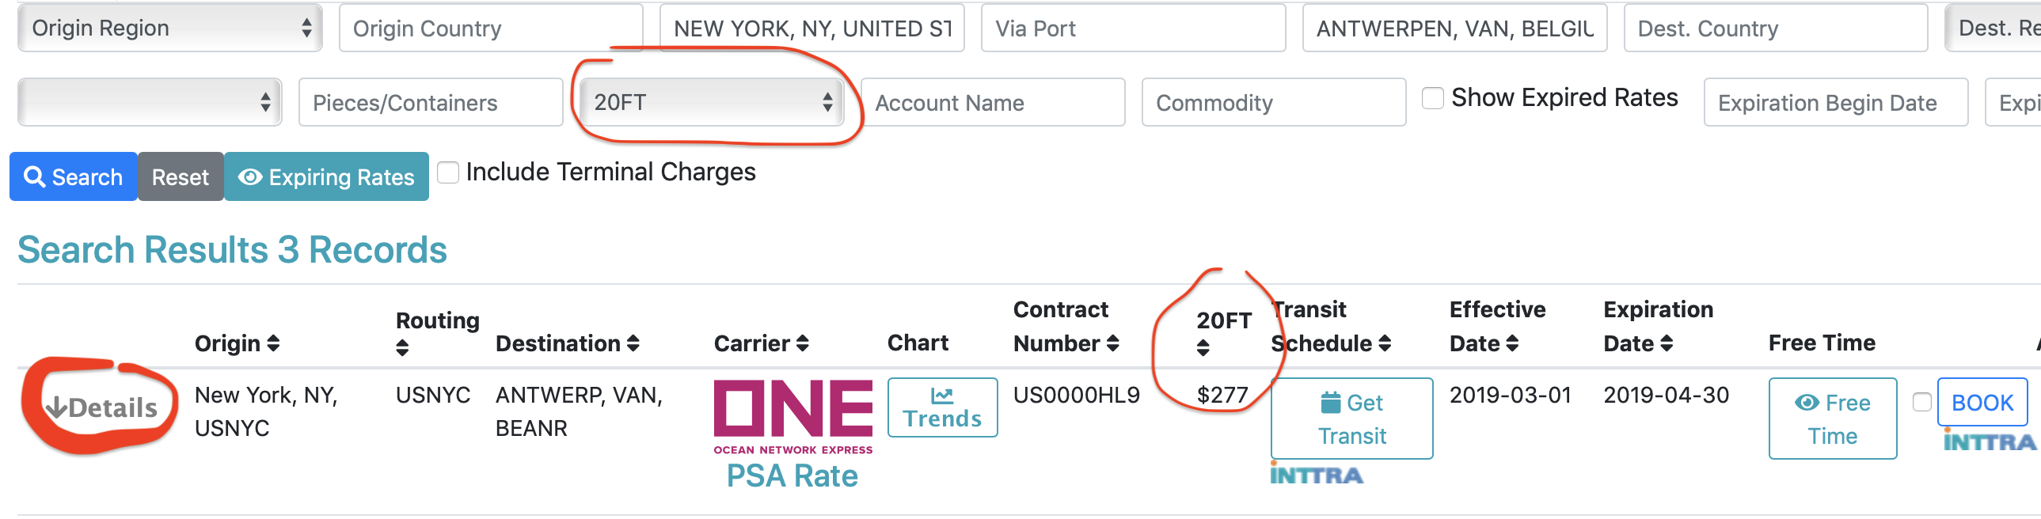Sort by Routing column arrows
Viewport: 2041px width, 519px height.
tap(402, 348)
